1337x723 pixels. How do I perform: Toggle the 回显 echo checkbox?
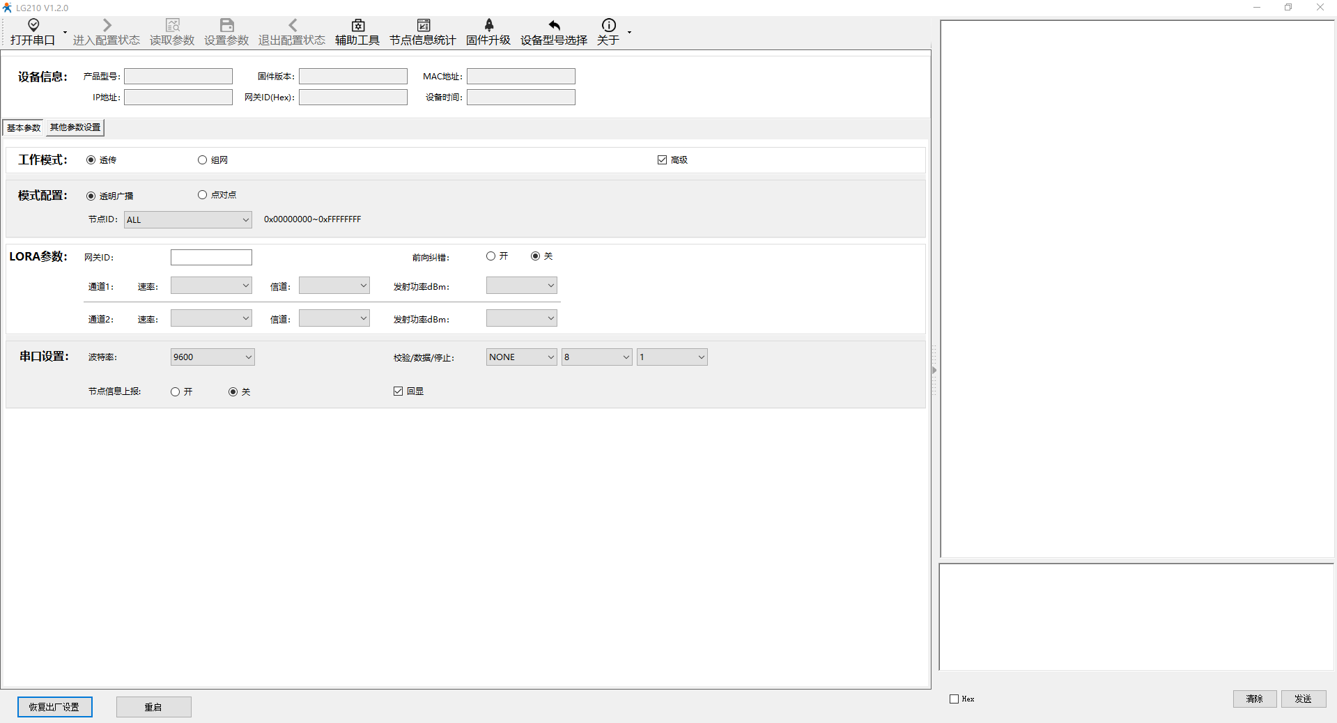[x=399, y=391]
